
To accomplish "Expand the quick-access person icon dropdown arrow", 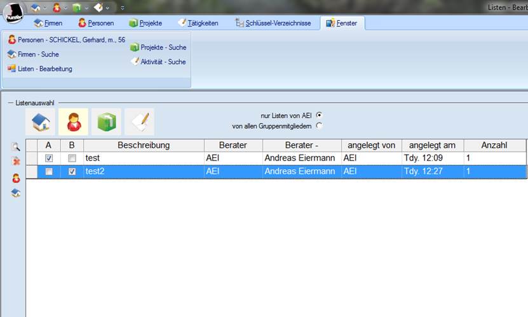I will point(65,8).
